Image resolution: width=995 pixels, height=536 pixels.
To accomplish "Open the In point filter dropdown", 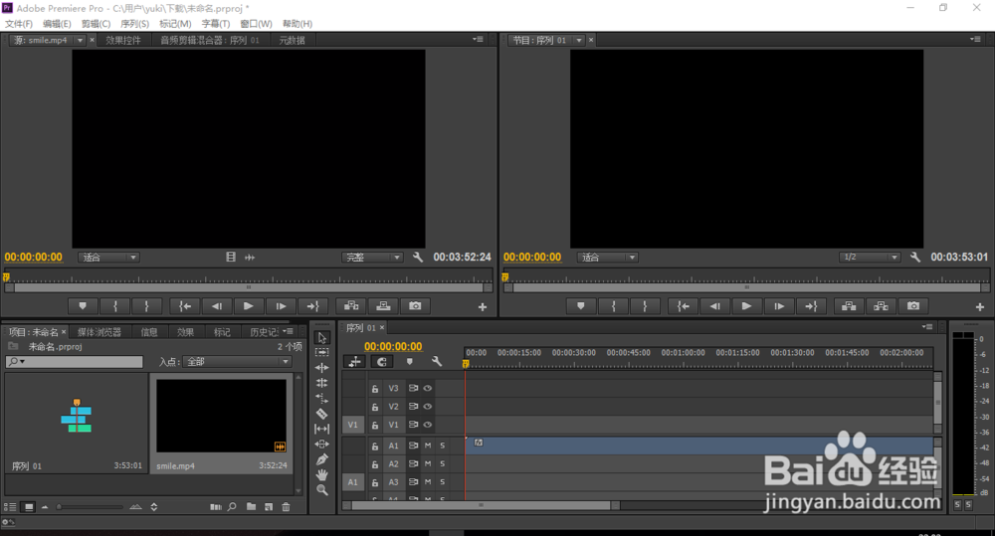I will click(x=237, y=362).
